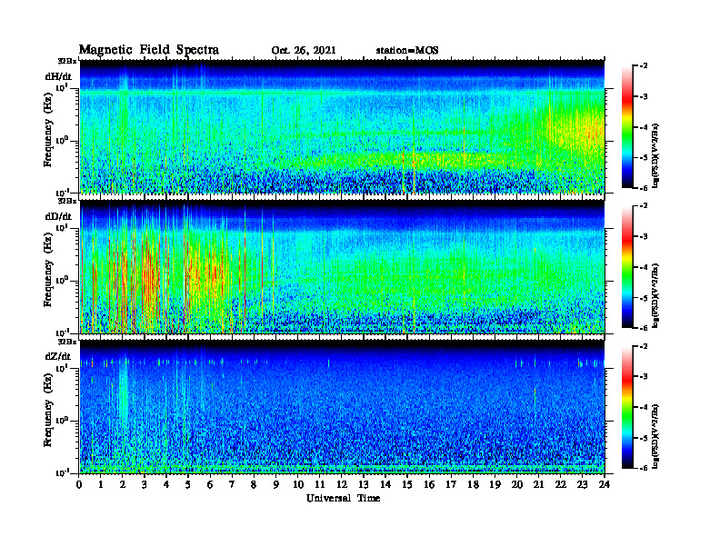The image size is (720, 556).
Task: Click the -3 value on dZ/dt color scale
Action: (644, 376)
